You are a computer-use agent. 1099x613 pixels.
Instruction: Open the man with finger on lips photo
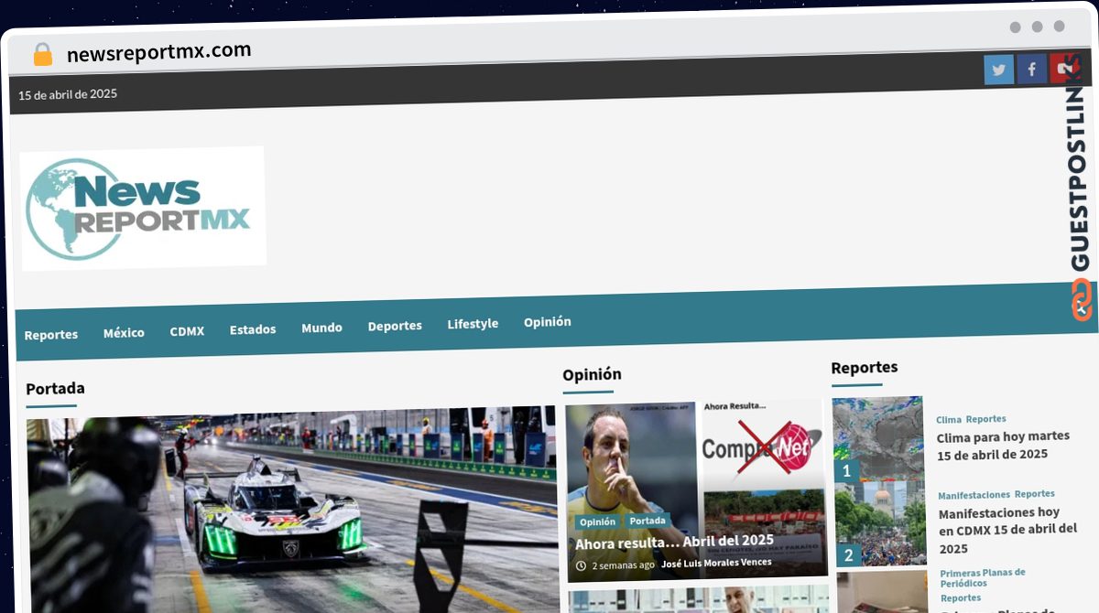(x=632, y=490)
